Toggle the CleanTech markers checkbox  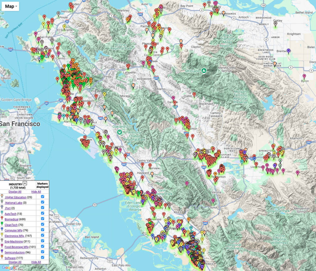point(43,224)
